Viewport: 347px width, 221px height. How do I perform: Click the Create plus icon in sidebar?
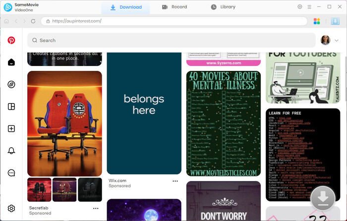click(x=11, y=129)
